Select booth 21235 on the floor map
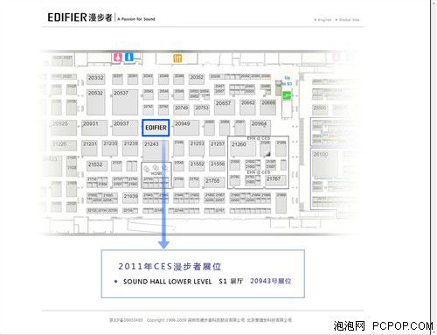Image resolution: width=437 pixels, height=335 pixels. 110,148
